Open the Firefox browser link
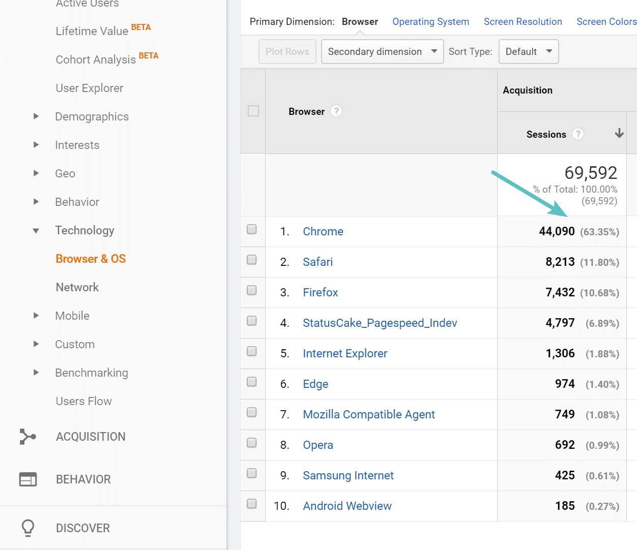Screen dimensions: 637x550 click(321, 292)
